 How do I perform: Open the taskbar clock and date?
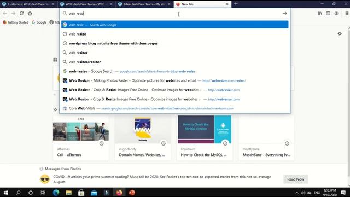(330, 193)
